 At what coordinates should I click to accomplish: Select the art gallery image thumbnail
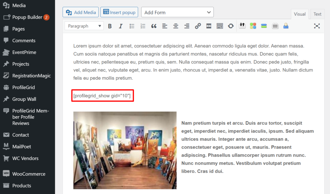tap(125, 150)
